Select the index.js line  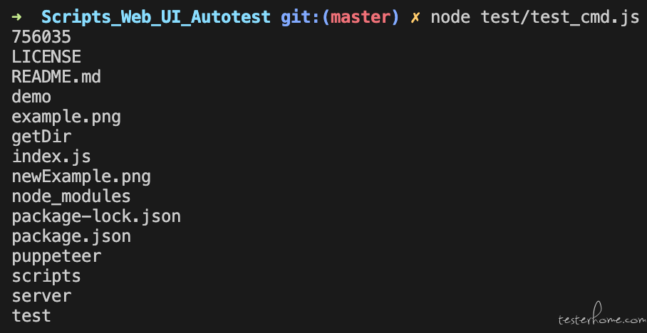pyautogui.click(x=51, y=157)
